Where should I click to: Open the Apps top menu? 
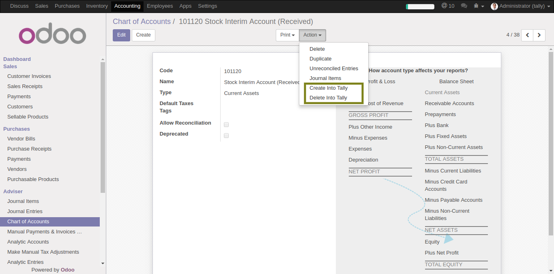click(x=185, y=6)
